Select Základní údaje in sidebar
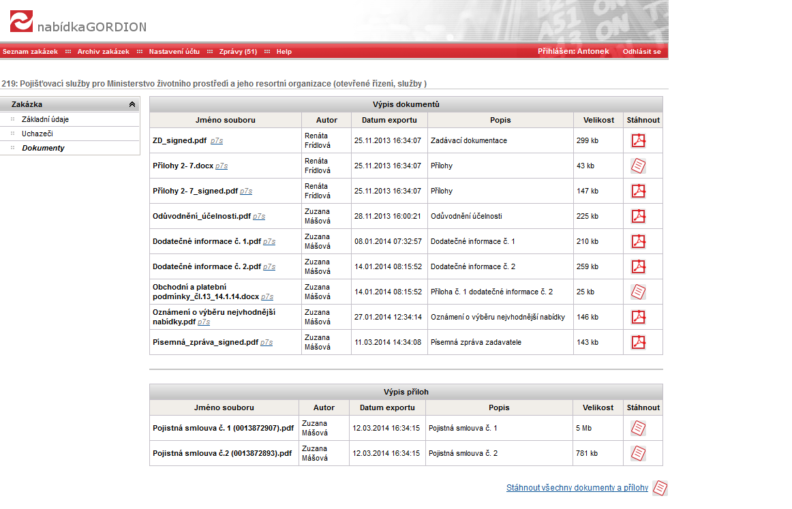The image size is (792, 509). [45, 119]
